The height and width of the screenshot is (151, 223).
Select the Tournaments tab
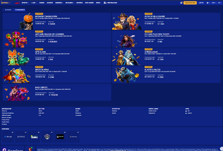pos(20,10)
